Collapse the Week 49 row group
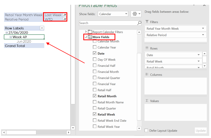Viewport: 211px width, 138px height. pyautogui.click(x=11, y=37)
